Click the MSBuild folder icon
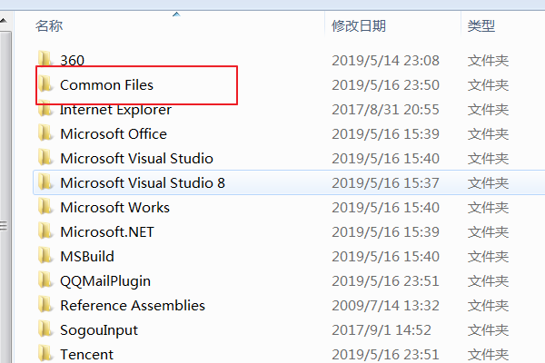 45,257
